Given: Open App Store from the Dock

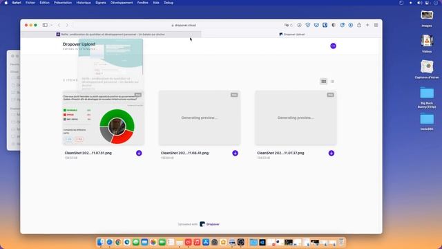Looking at the screenshot, I should click(x=206, y=242).
